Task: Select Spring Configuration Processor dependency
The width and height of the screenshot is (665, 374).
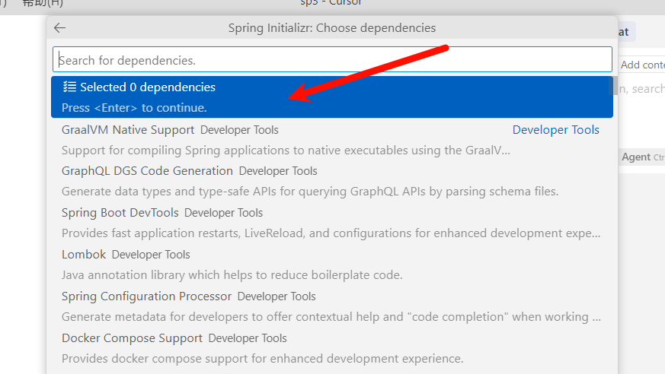Action: (x=332, y=306)
